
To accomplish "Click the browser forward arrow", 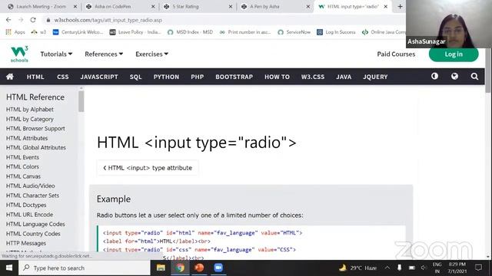I will click(x=21, y=20).
